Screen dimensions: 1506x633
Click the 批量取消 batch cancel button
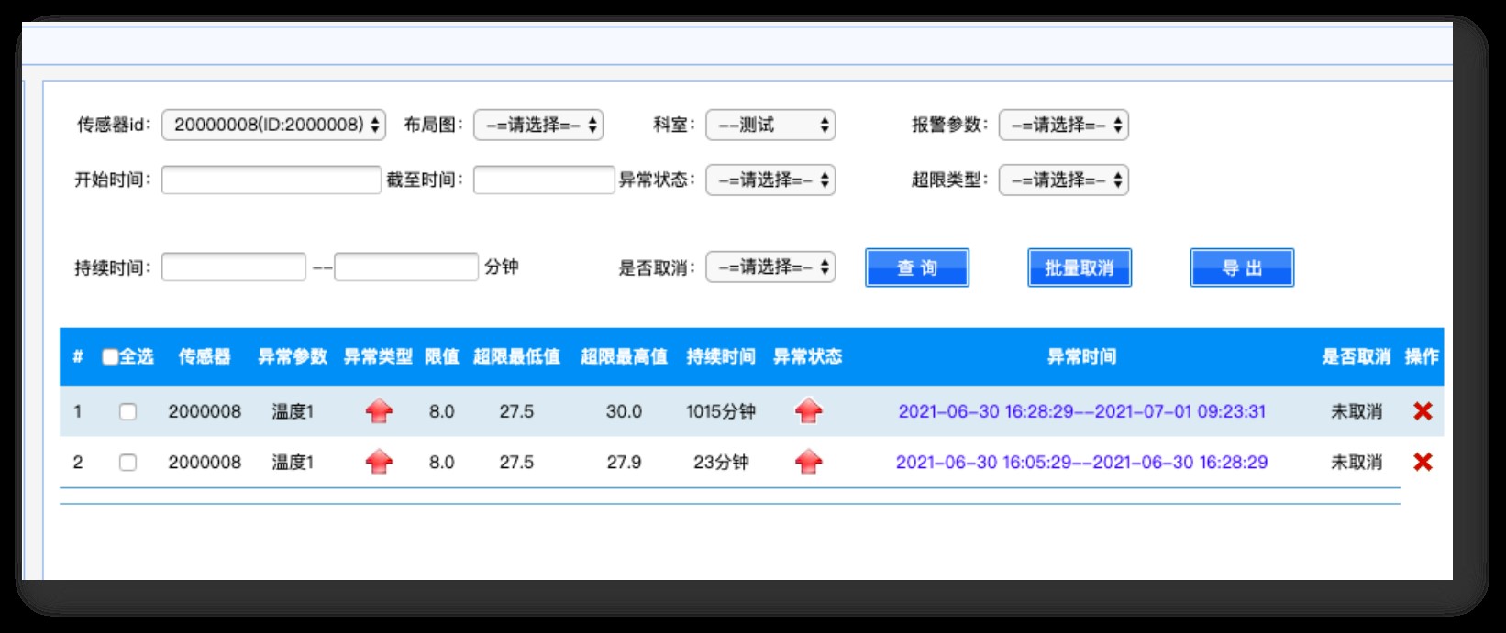pos(1079,267)
